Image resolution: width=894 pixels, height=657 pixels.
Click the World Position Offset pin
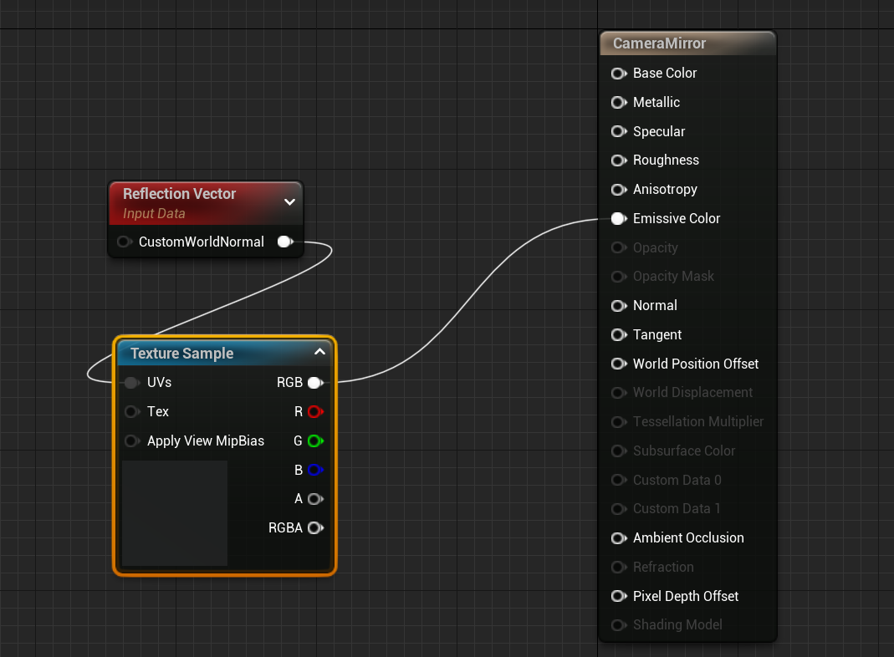coord(619,364)
